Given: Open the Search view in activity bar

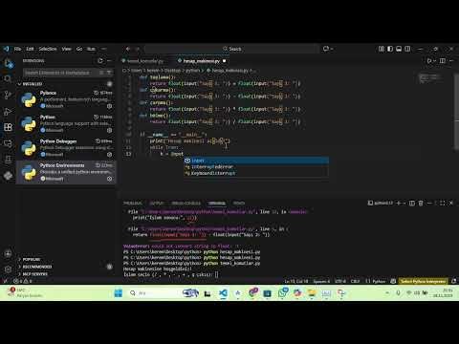Looking at the screenshot, I should (x=8, y=78).
